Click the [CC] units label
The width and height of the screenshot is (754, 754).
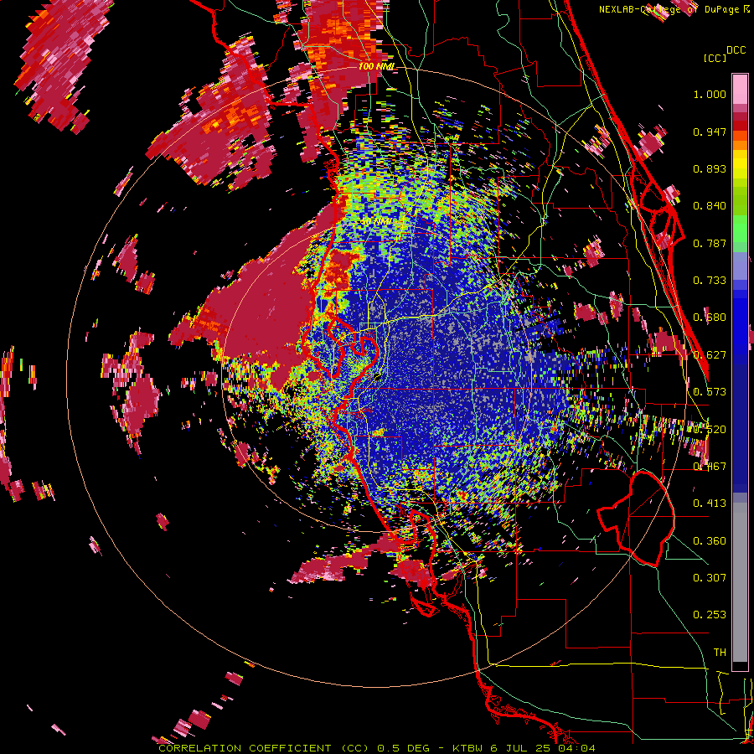(x=715, y=58)
